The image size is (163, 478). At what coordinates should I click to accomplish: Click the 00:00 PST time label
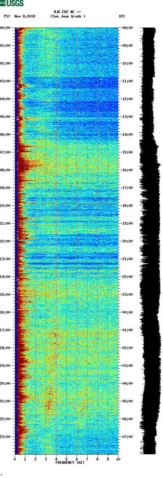[5, 28]
